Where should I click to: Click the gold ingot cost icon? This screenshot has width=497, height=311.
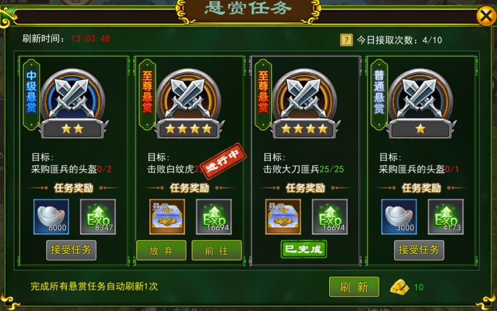coord(399,287)
